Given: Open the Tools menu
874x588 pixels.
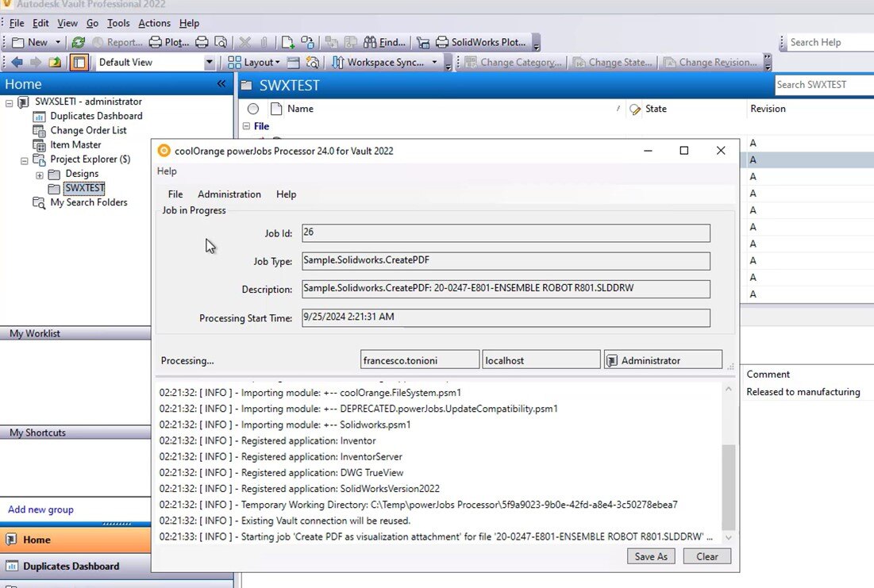Looking at the screenshot, I should (x=118, y=23).
